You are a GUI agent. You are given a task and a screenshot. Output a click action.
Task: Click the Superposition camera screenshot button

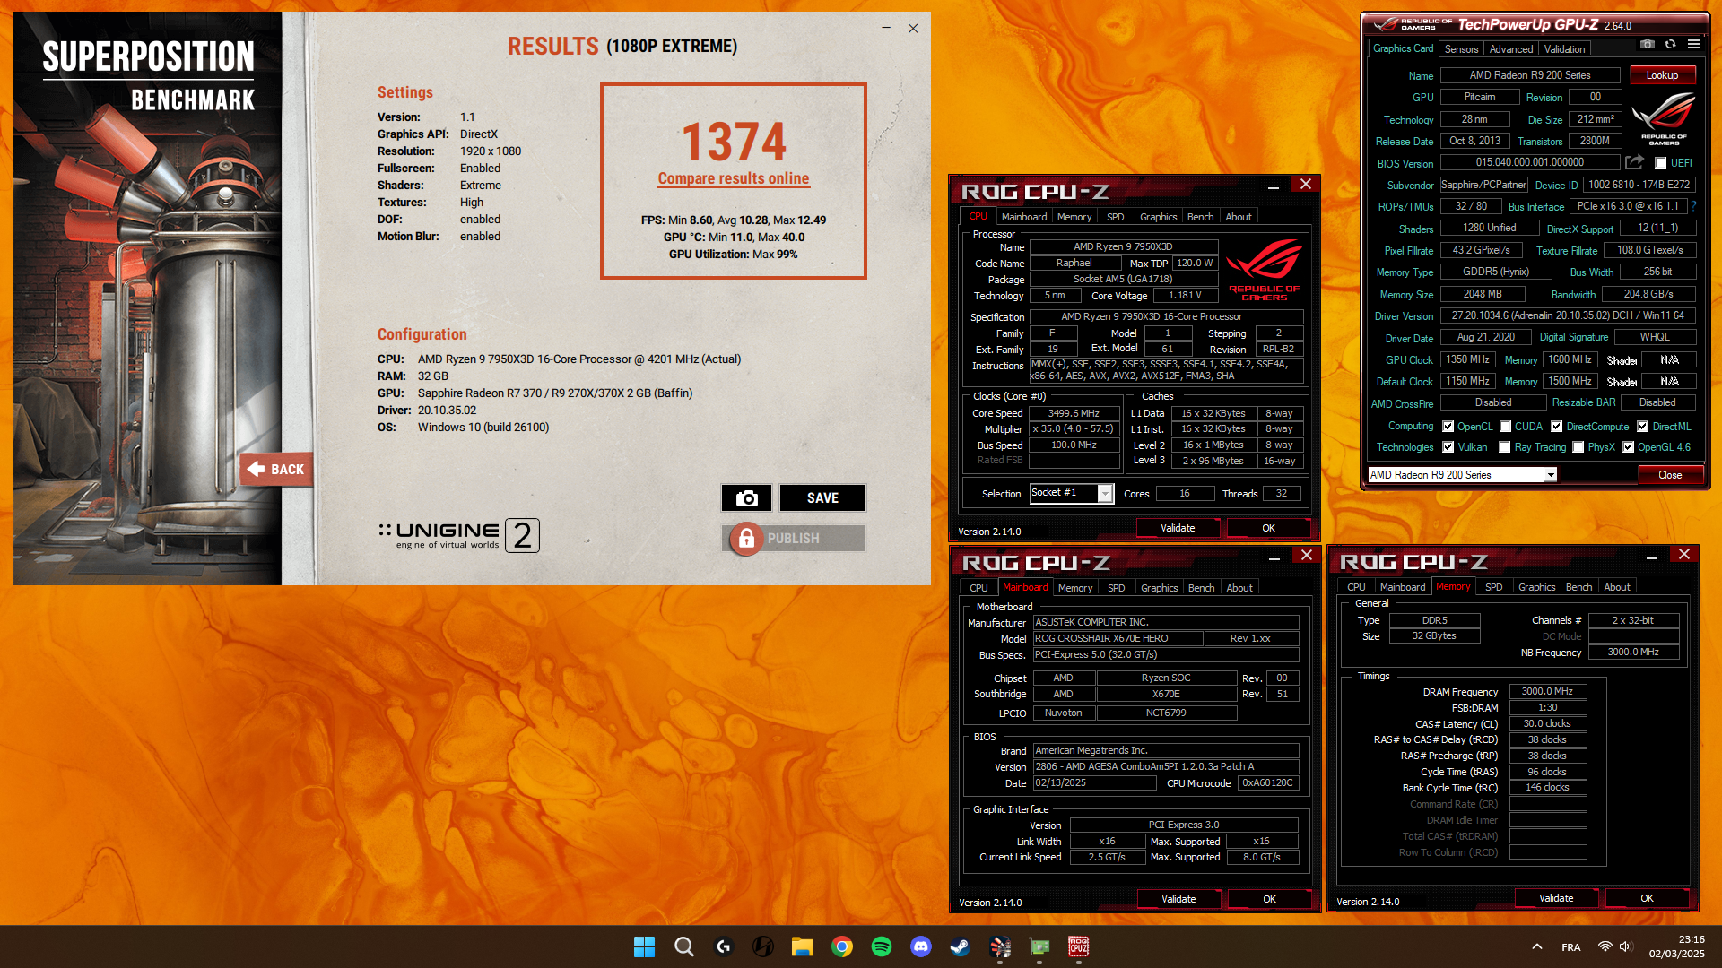click(x=746, y=498)
